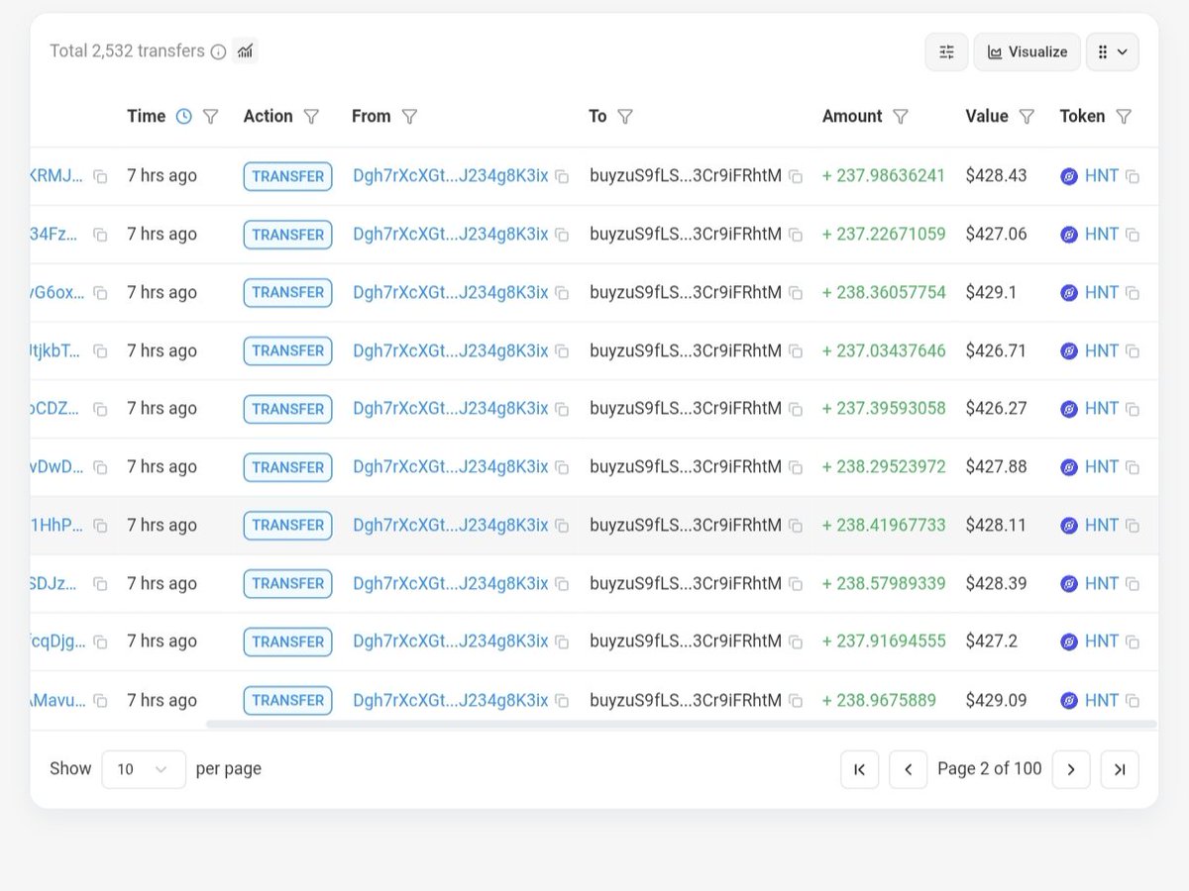Copy the signature ending in Mavu
Image resolution: width=1189 pixels, height=891 pixels.
(x=100, y=701)
